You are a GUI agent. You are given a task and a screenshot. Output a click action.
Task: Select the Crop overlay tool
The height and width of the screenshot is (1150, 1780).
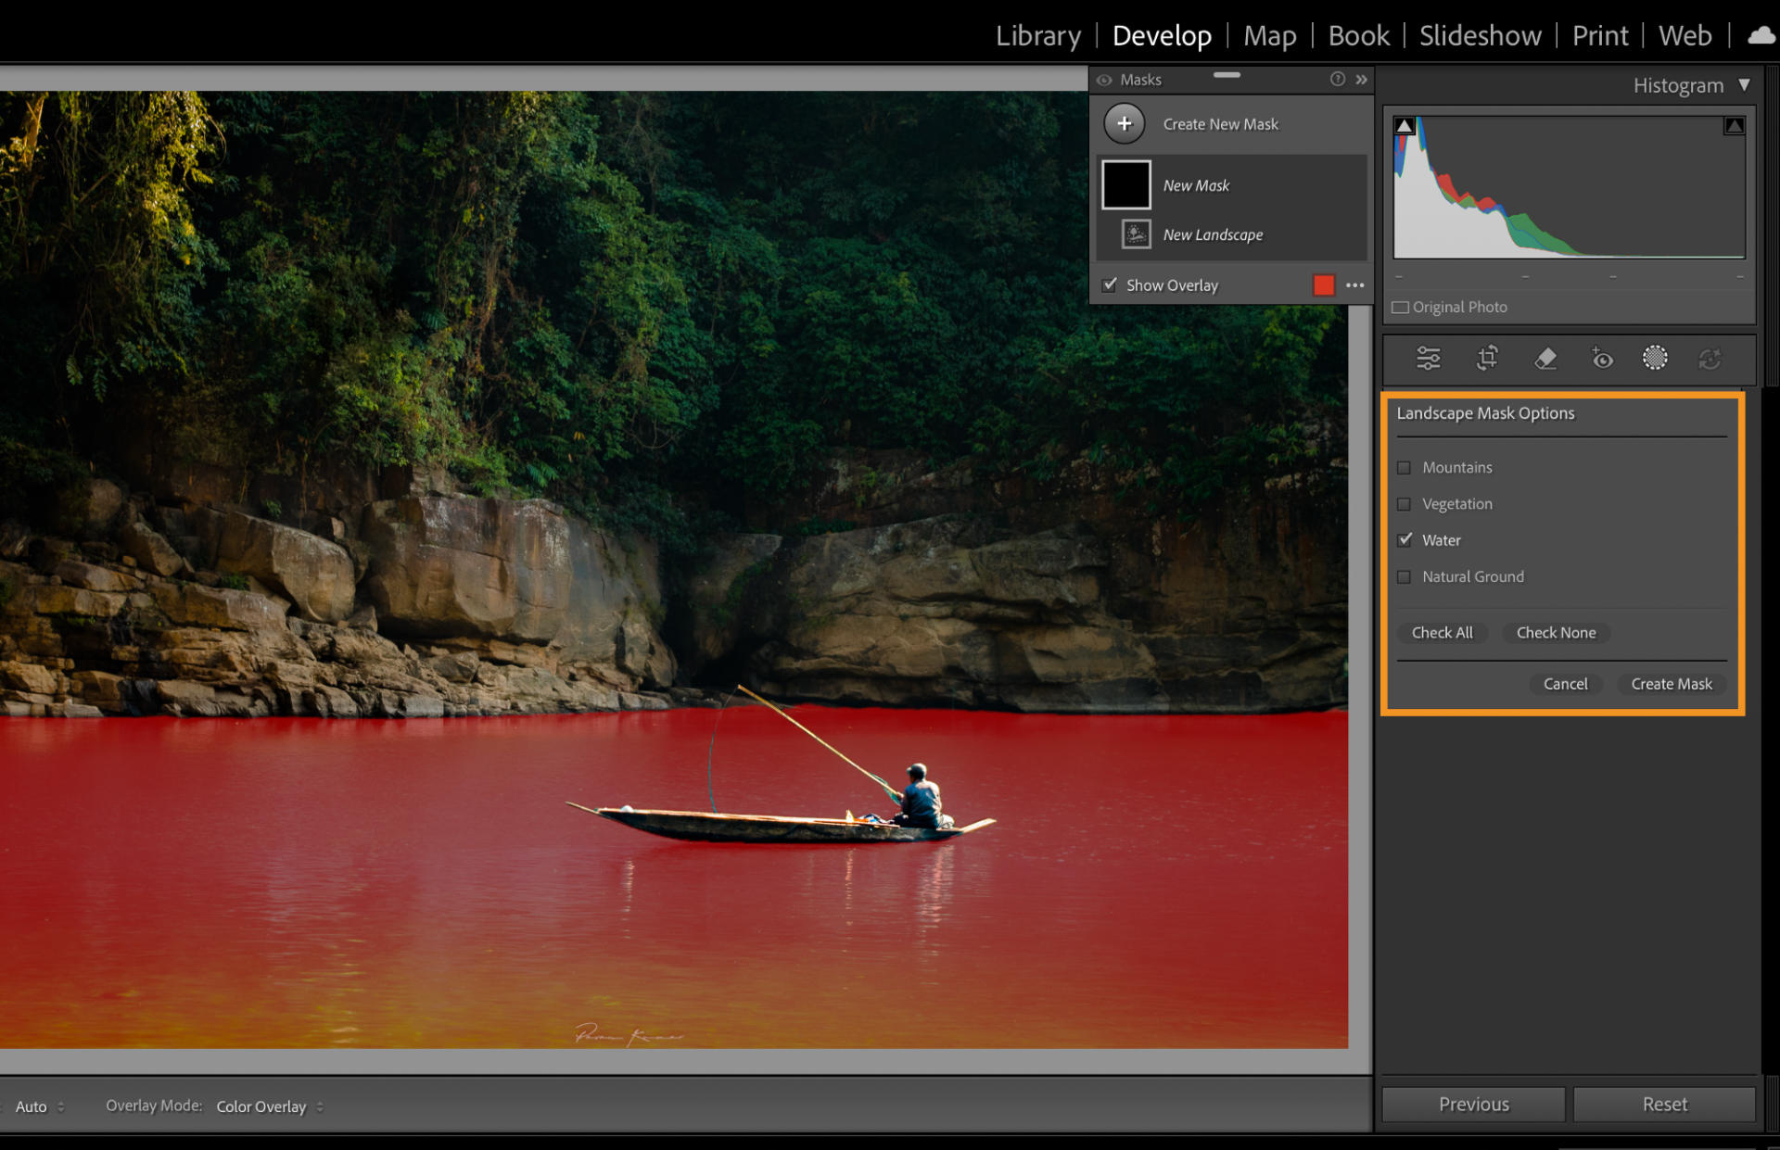click(1487, 358)
